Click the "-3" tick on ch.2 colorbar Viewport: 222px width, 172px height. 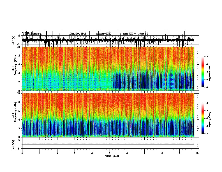[207, 103]
